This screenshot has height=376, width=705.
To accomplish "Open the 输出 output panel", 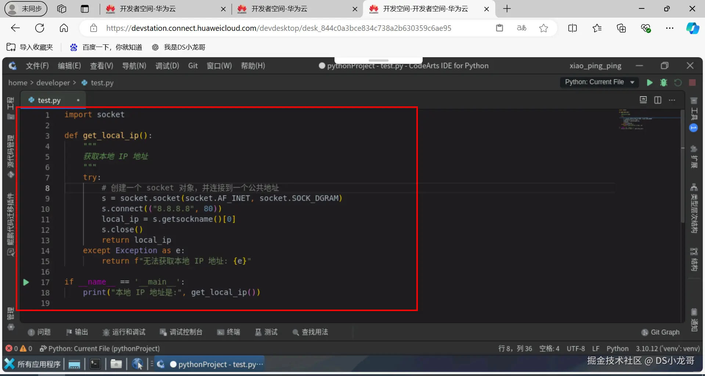I will (x=77, y=332).
